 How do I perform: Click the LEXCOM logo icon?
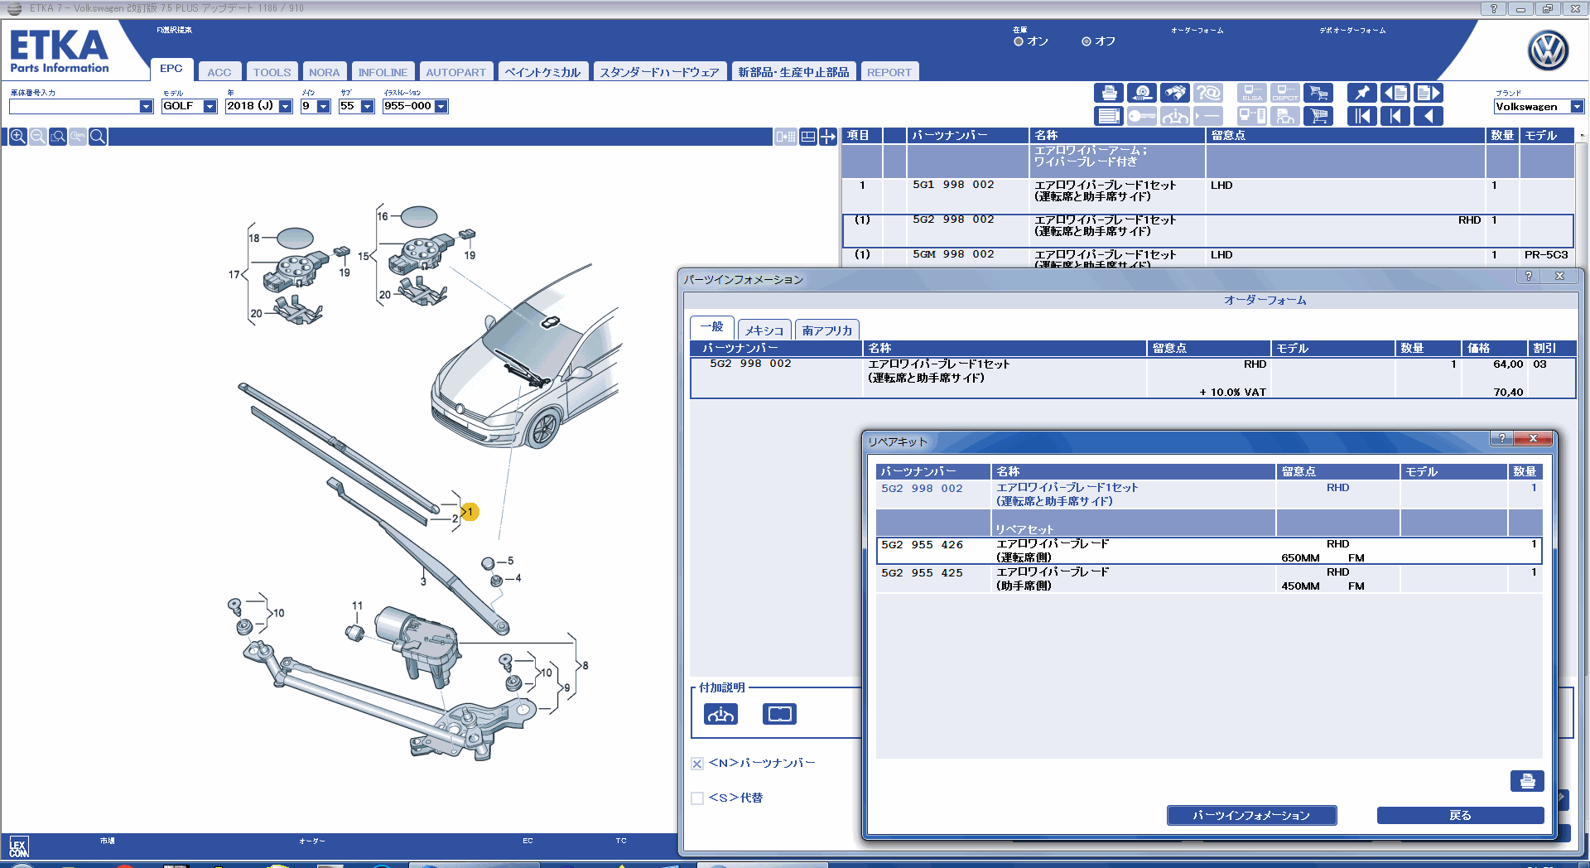(x=19, y=848)
